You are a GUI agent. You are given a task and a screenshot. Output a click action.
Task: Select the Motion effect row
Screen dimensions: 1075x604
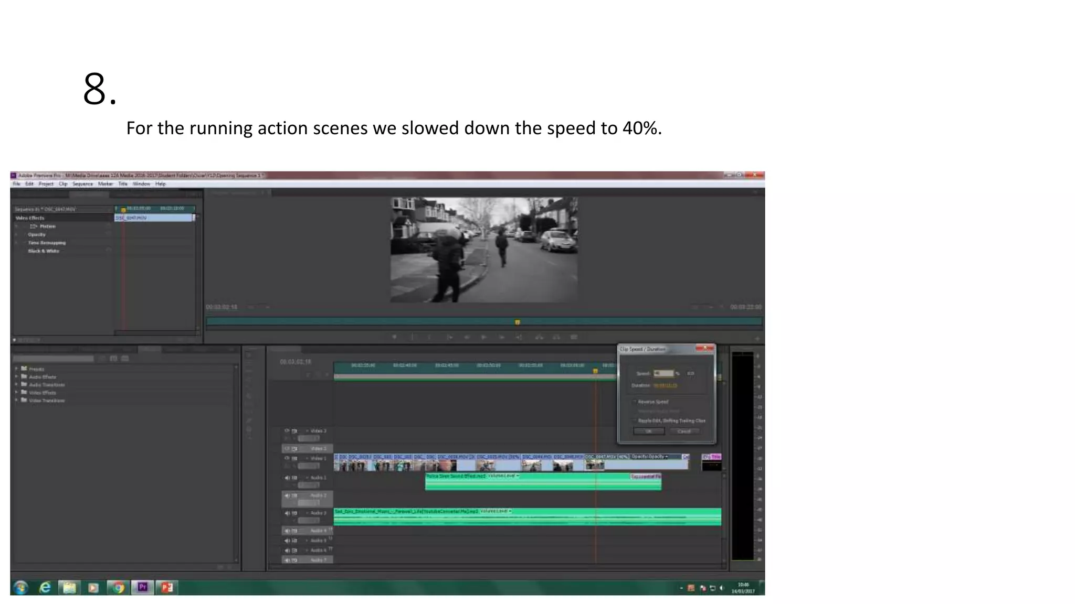62,226
